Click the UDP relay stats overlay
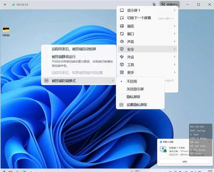The height and width of the screenshot is (172, 214). coord(201,140)
